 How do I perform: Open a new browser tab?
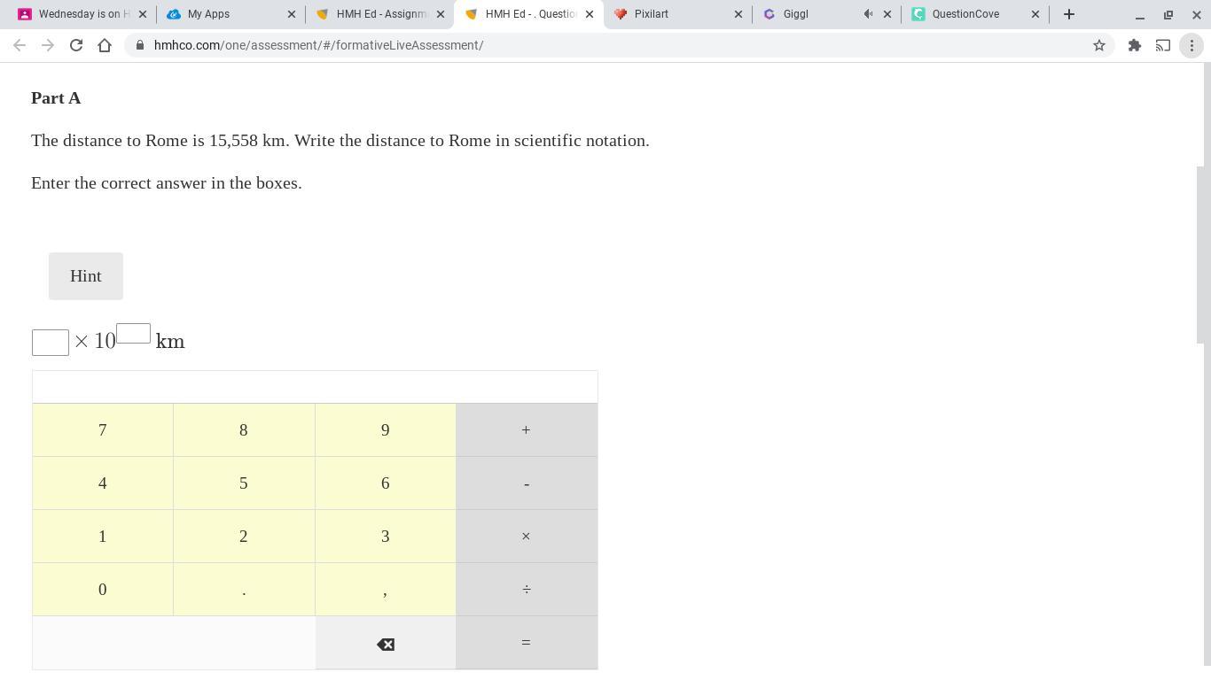coord(1068,14)
